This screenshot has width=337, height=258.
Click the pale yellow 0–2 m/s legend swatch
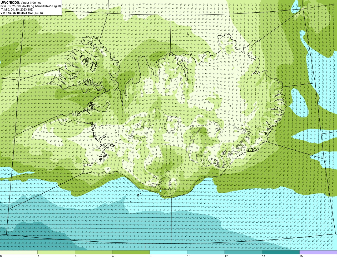19,252
